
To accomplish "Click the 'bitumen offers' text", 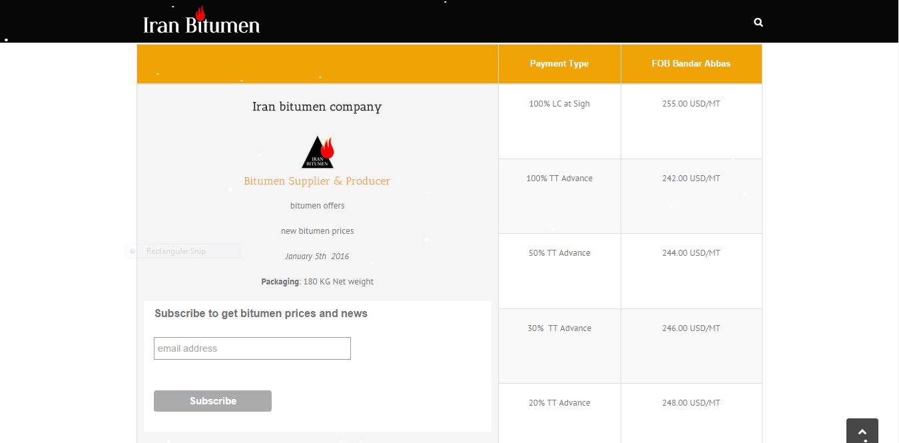I will tap(317, 206).
